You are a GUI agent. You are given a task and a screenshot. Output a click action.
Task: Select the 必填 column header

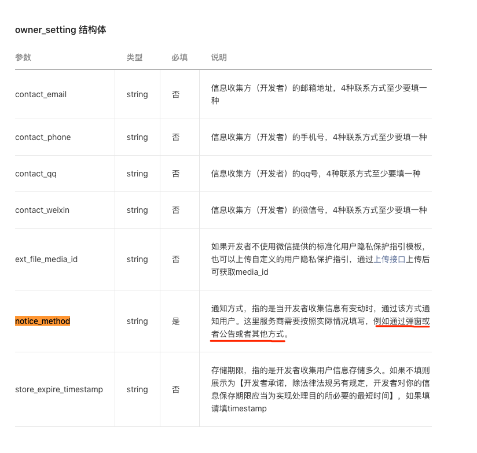179,57
